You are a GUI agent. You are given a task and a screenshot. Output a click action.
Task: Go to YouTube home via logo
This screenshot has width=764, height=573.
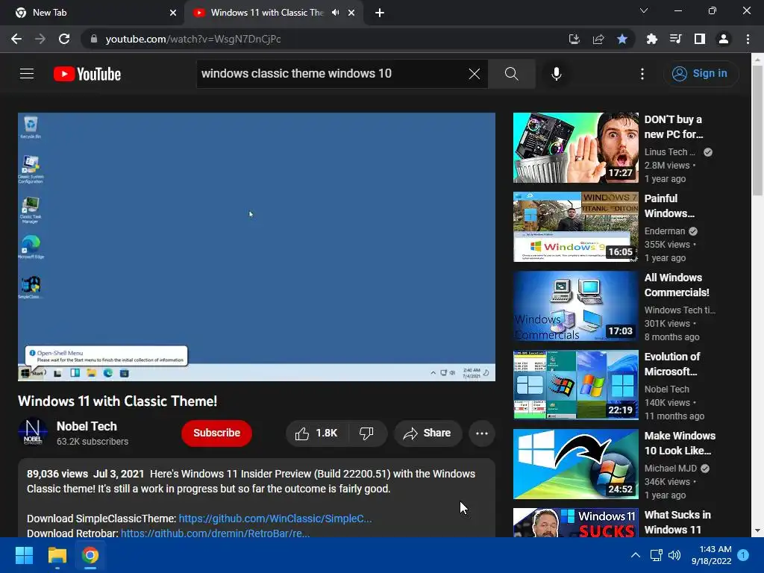click(87, 74)
